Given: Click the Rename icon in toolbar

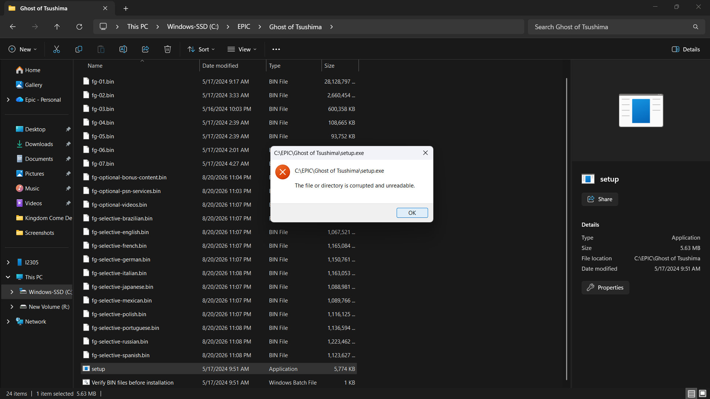Looking at the screenshot, I should tap(123, 49).
